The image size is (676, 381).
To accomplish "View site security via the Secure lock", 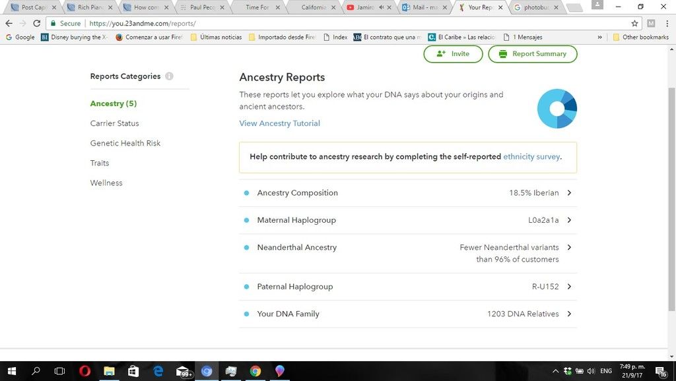I will click(x=65, y=23).
